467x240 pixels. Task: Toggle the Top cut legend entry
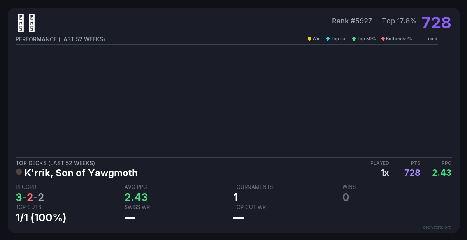336,39
